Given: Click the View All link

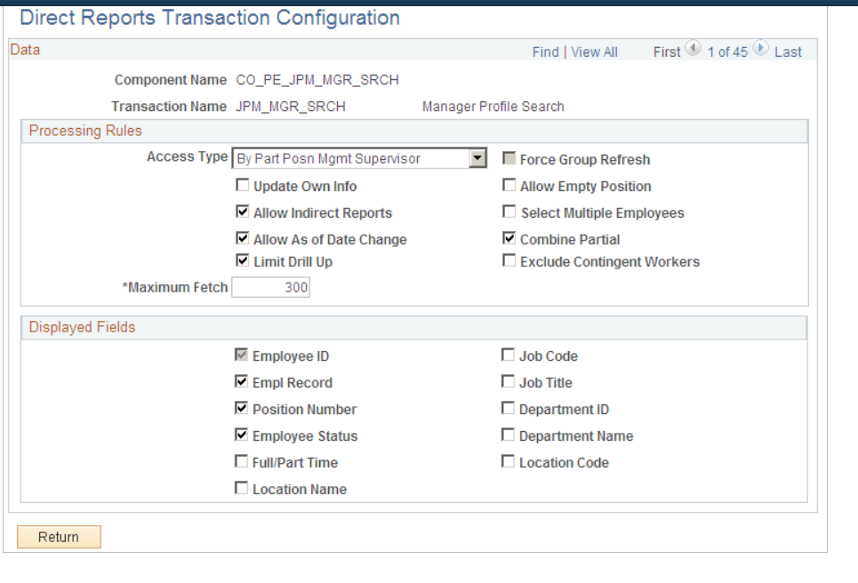Looking at the screenshot, I should (594, 52).
